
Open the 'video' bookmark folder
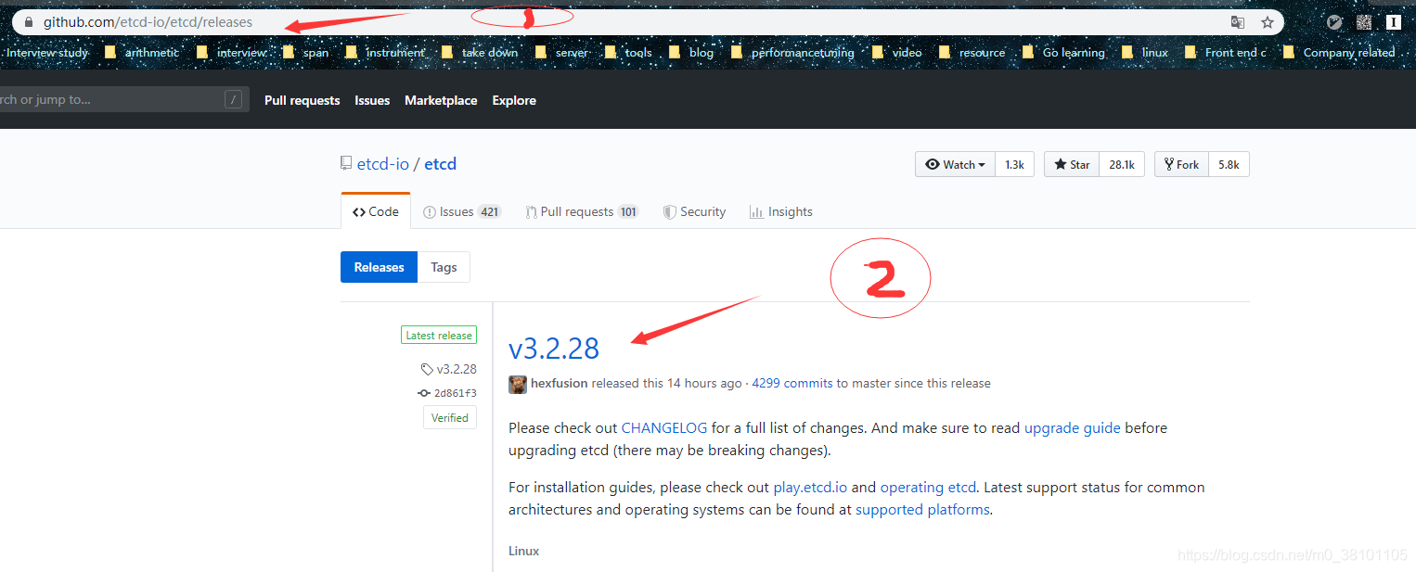tap(897, 53)
